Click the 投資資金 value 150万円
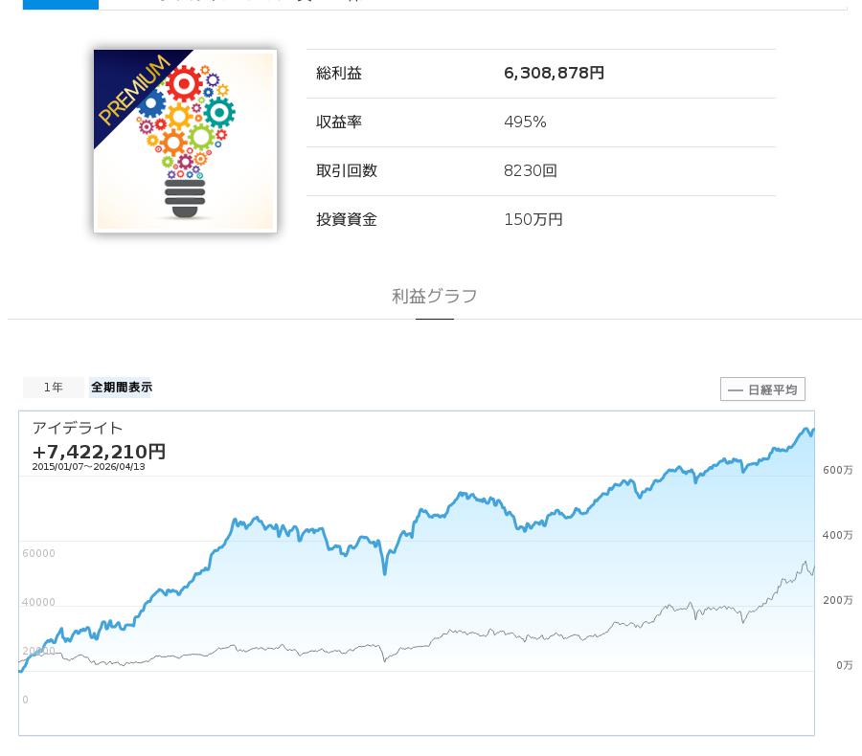The height and width of the screenshot is (756, 862). (x=533, y=220)
